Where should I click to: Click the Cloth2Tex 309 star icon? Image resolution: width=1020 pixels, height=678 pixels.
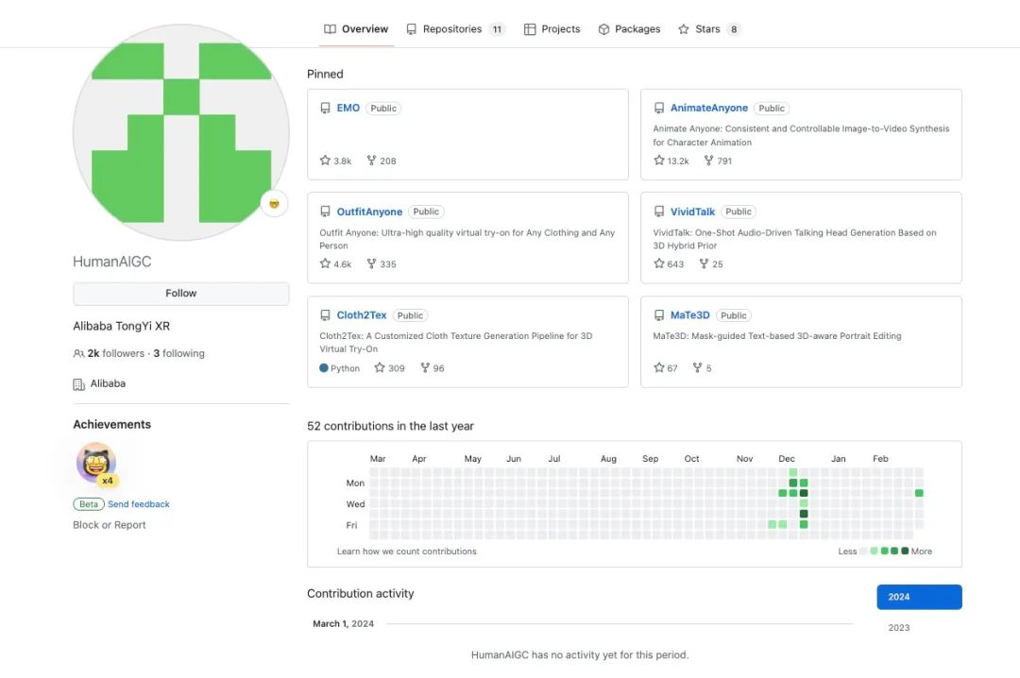380,367
